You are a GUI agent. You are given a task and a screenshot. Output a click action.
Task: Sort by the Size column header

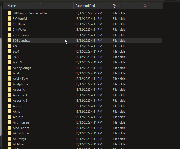pyautogui.click(x=153, y=6)
